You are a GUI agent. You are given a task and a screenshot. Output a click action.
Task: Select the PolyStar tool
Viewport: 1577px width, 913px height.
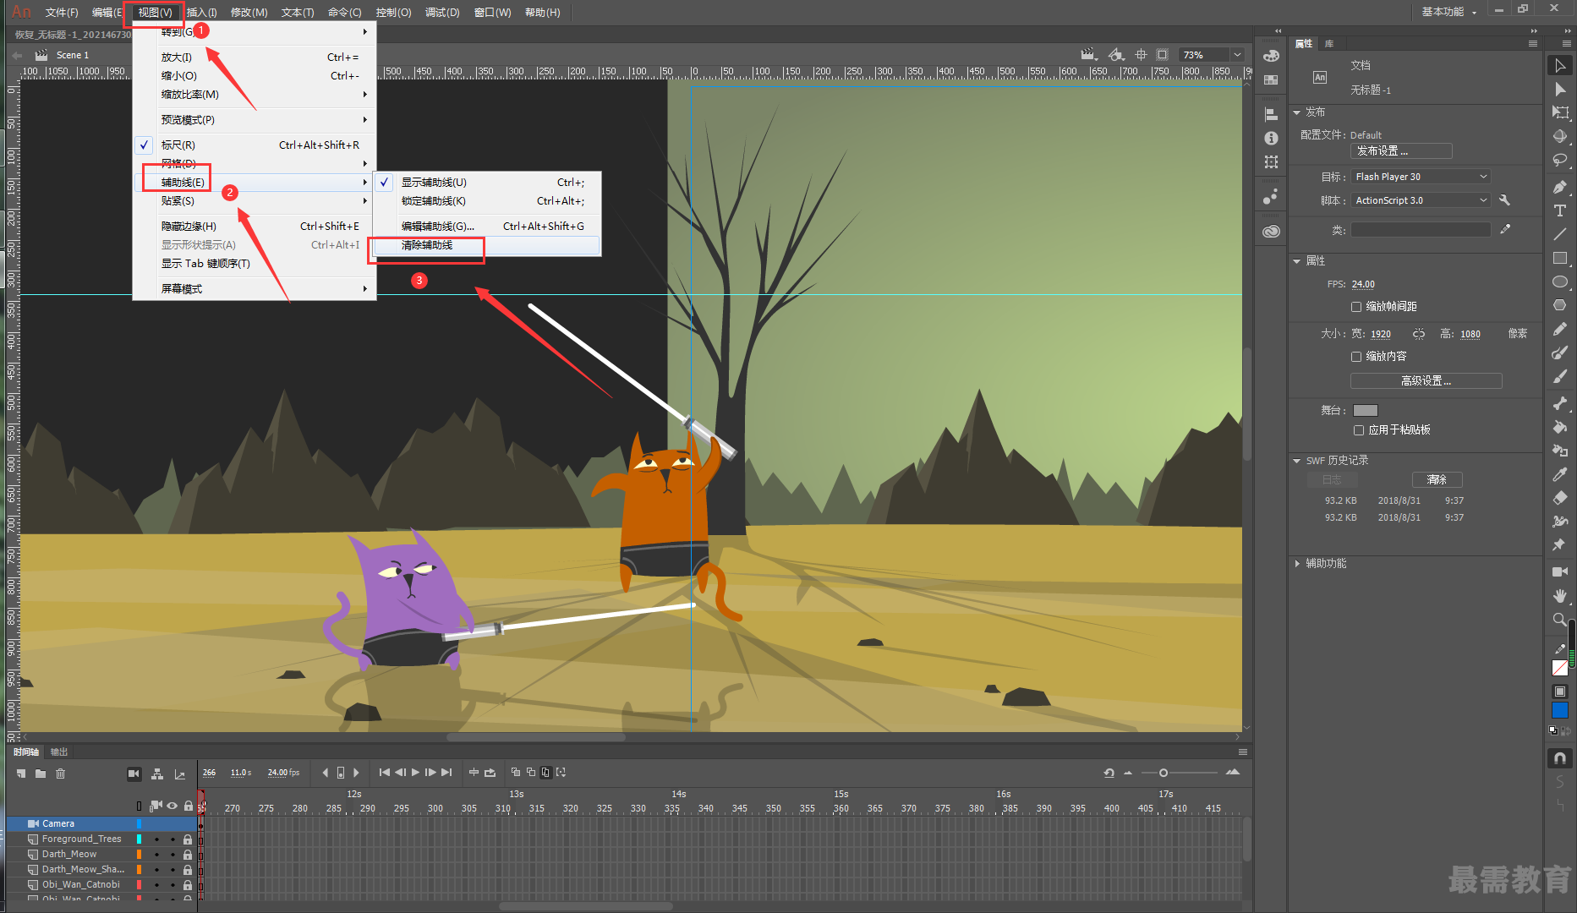click(x=1560, y=305)
